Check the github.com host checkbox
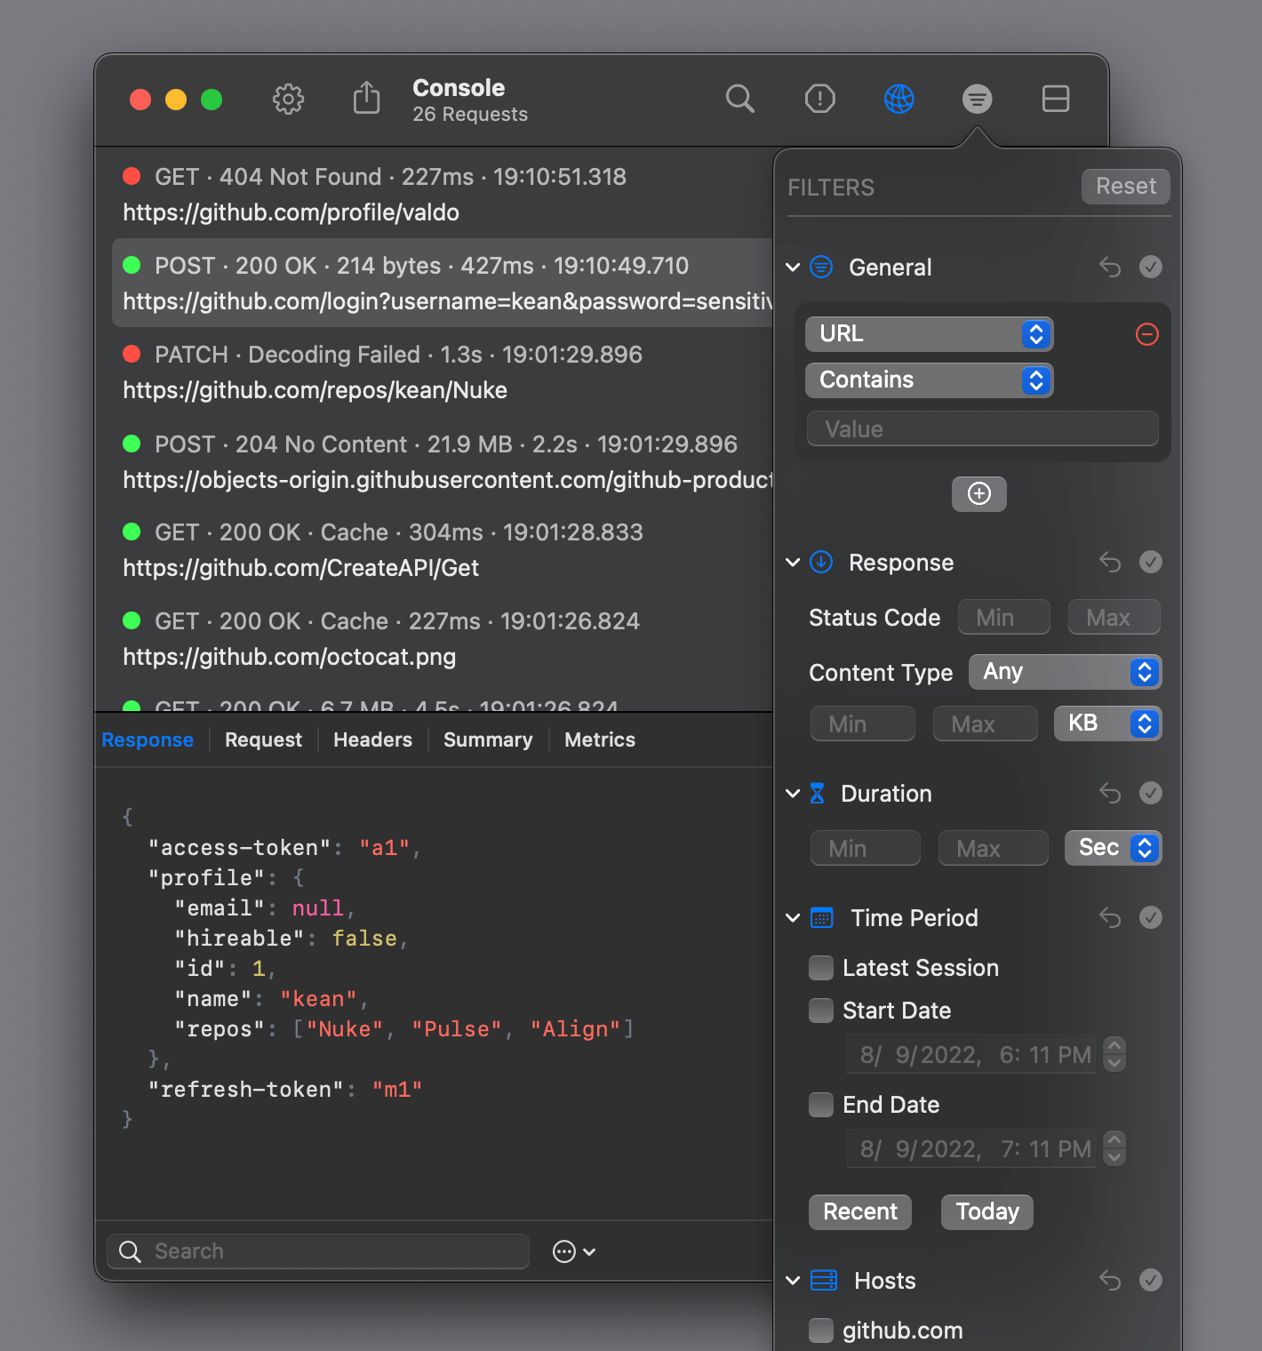The height and width of the screenshot is (1351, 1262). click(x=821, y=1331)
